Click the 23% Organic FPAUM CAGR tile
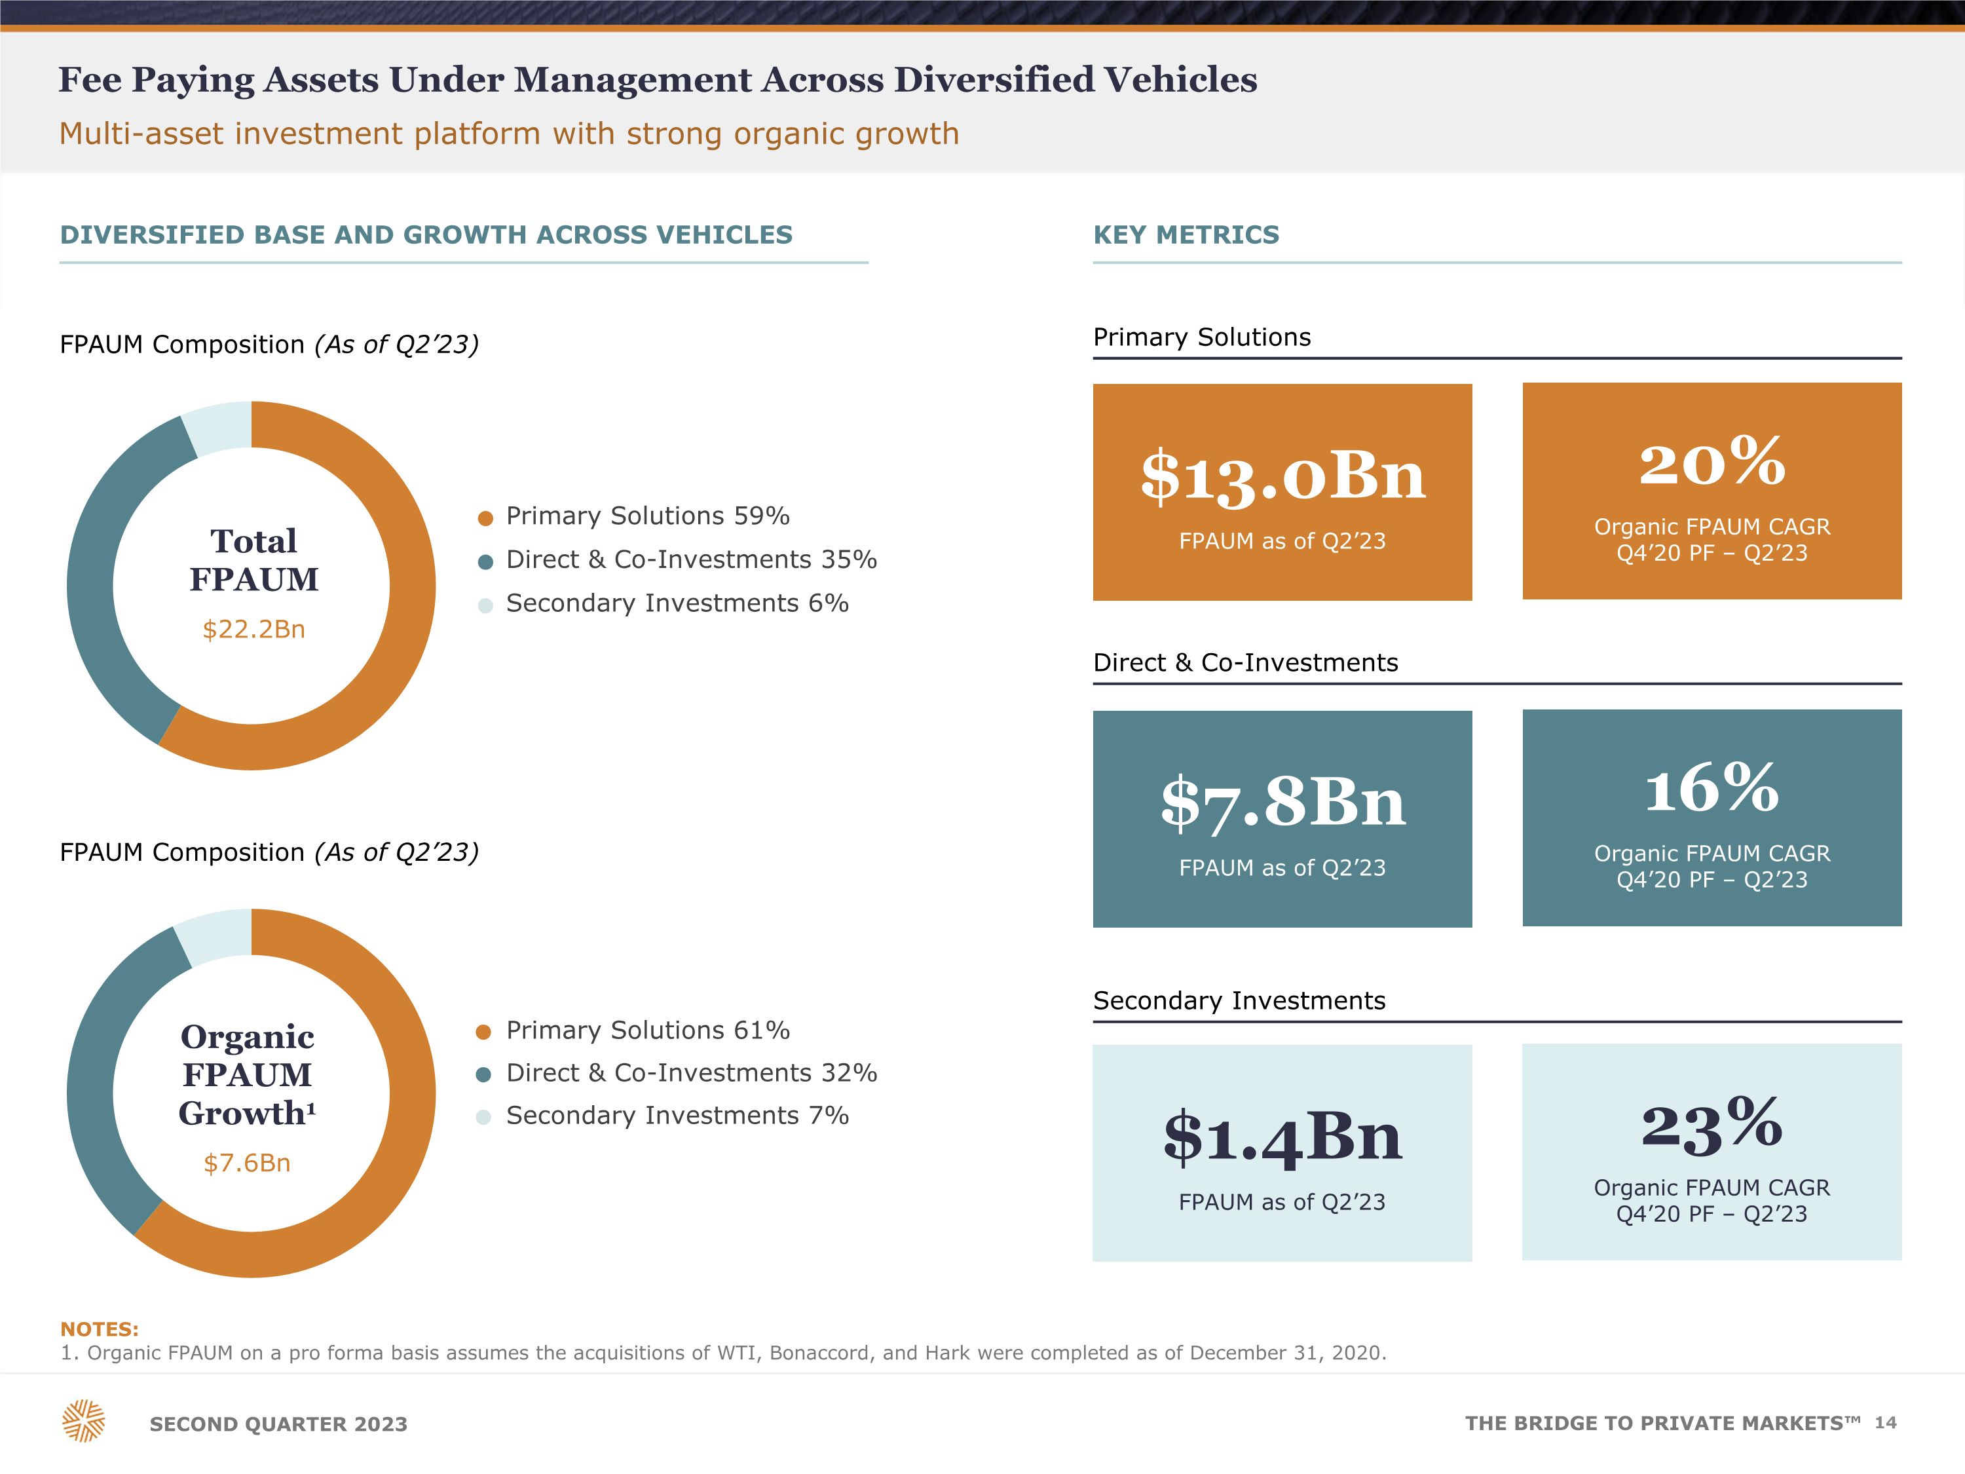Screen dimensions: 1965x1474 tap(1711, 1152)
